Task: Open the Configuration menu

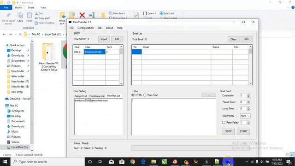Action: 86,28
